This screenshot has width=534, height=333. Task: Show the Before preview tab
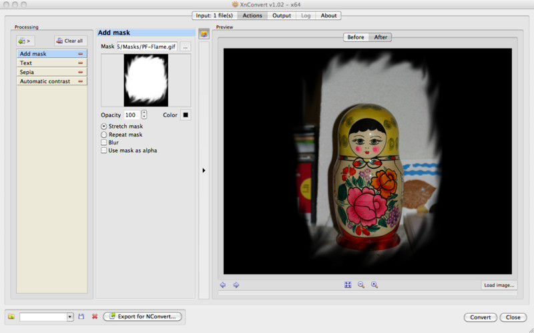click(356, 37)
